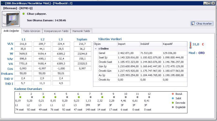
Task: Select the Harmonik Takibi tab
Action: tap(81, 31)
